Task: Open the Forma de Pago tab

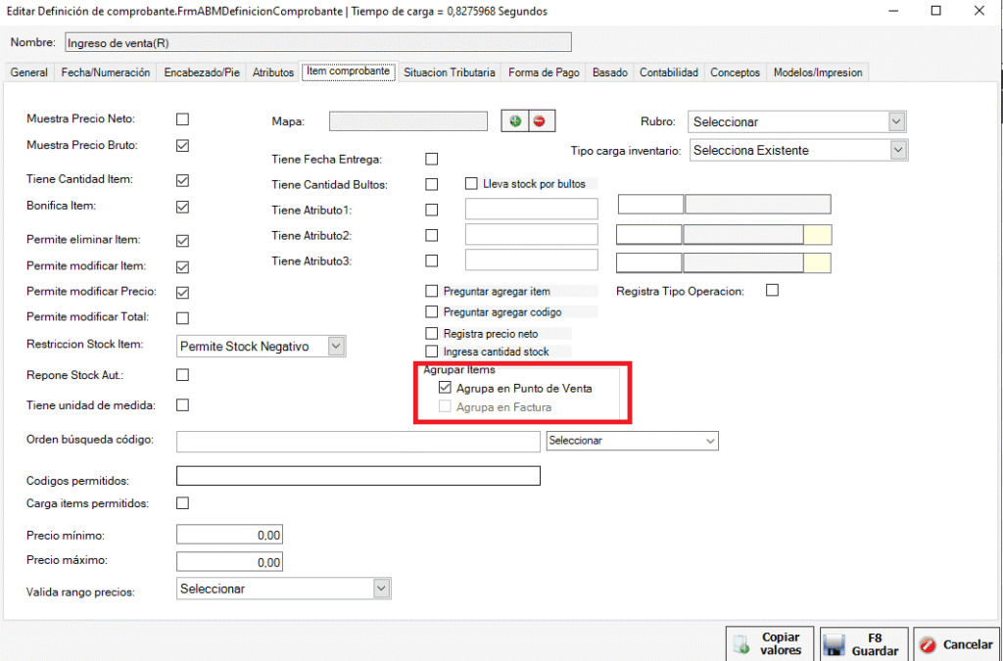Action: pos(544,72)
